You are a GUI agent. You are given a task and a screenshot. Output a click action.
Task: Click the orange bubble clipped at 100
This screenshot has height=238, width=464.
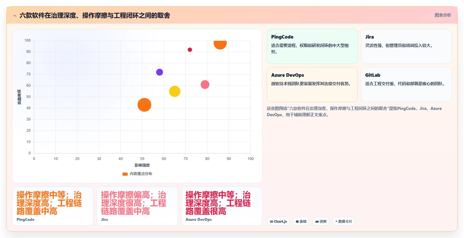[x=220, y=45]
